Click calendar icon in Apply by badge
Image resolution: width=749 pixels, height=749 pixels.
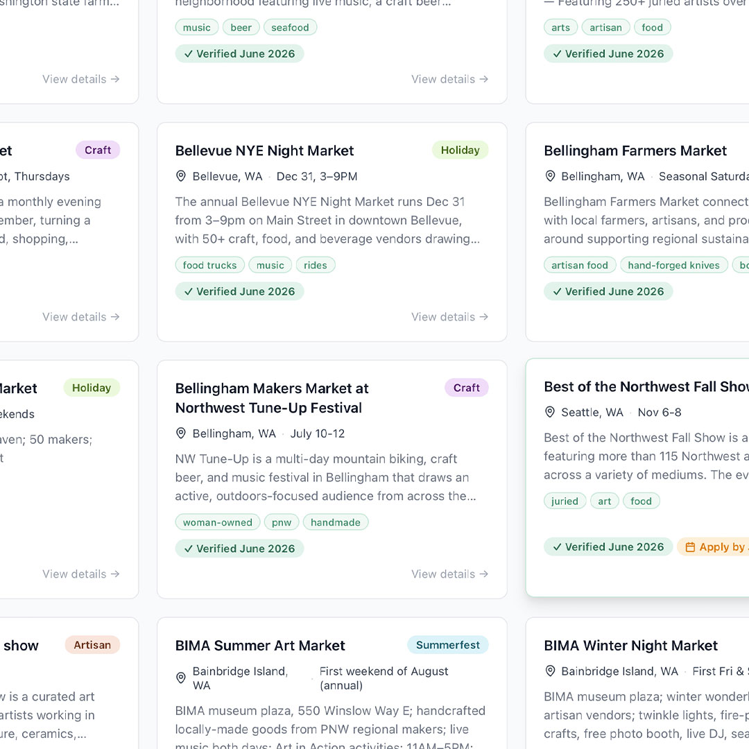pyautogui.click(x=690, y=547)
